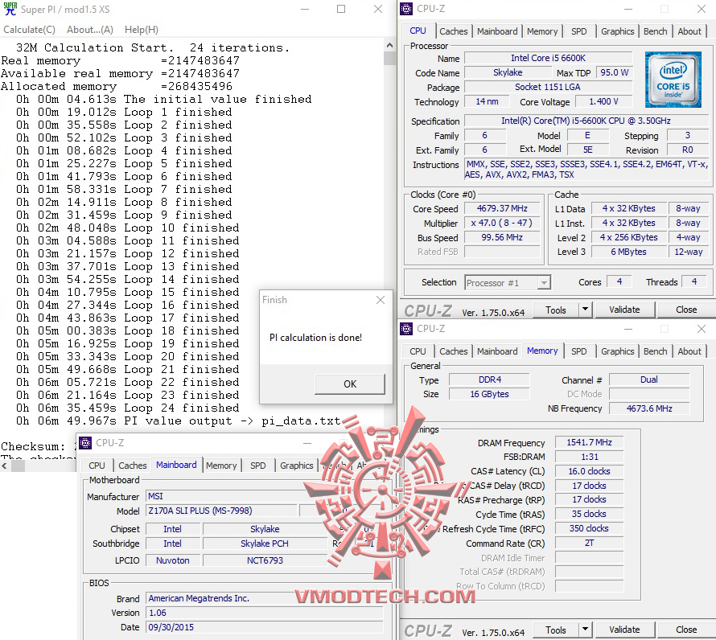Open SPD tab in Mainboard CPU-Z window
716x640 pixels.
click(x=258, y=466)
